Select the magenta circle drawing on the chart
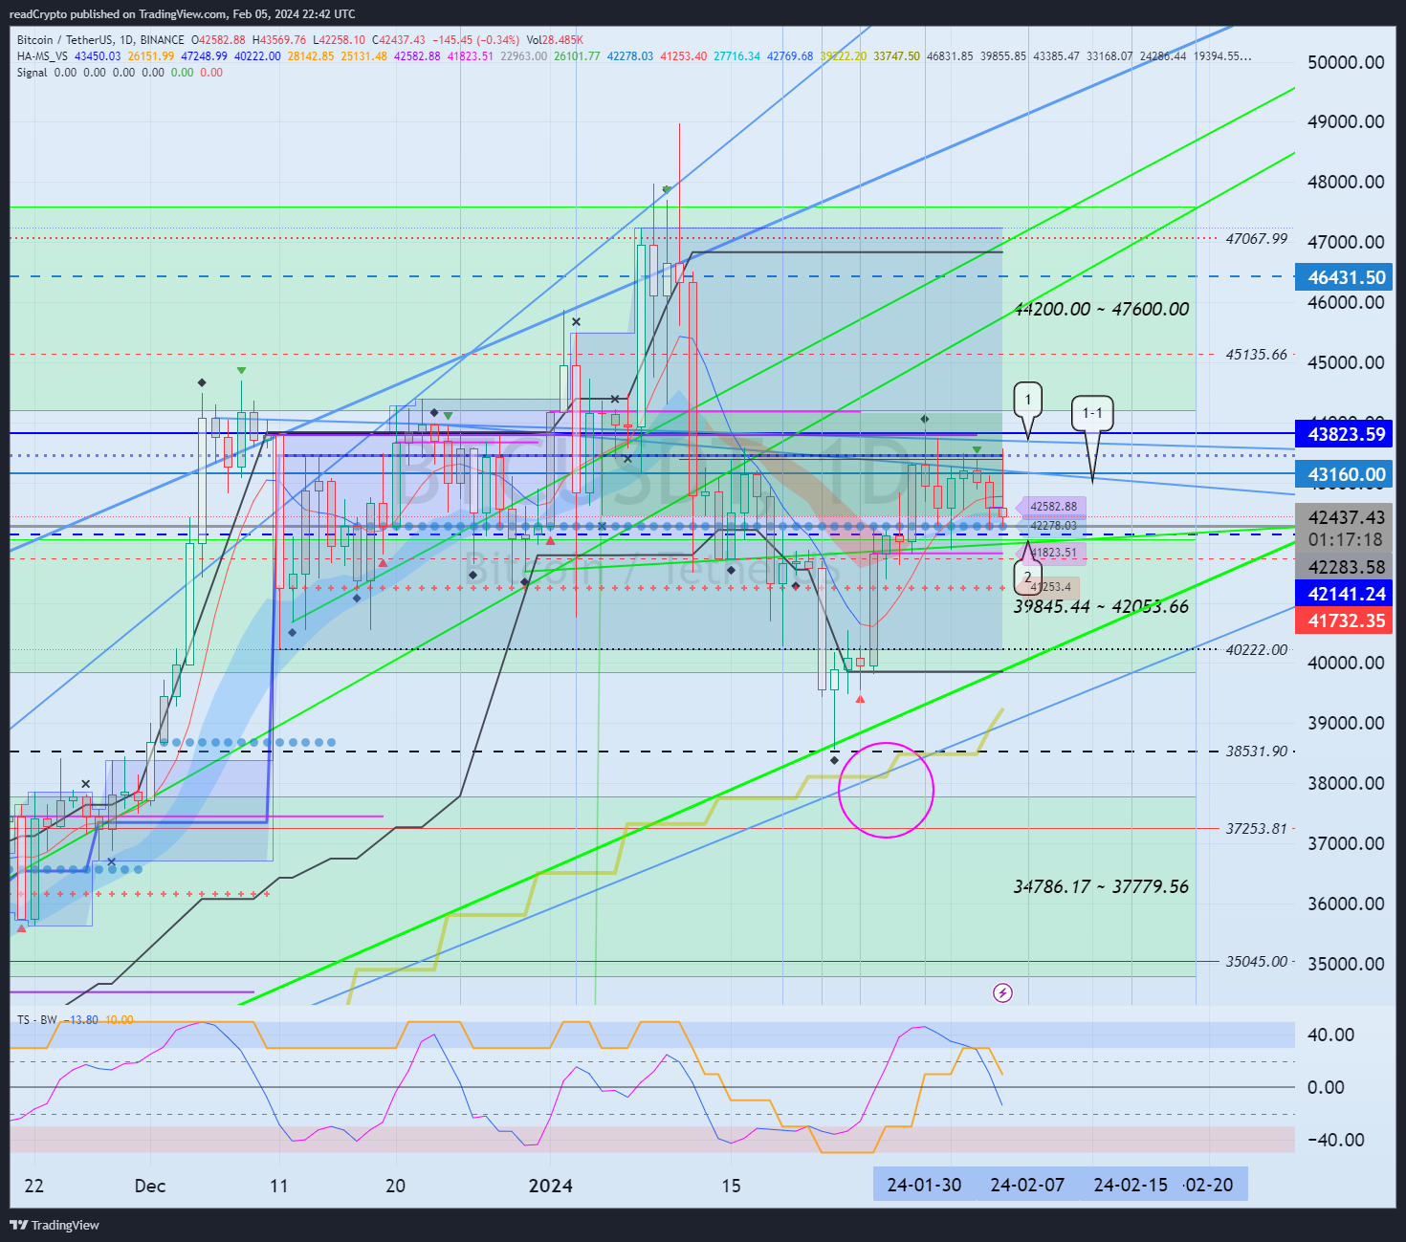Viewport: 1406px width, 1242px height. pos(886,790)
